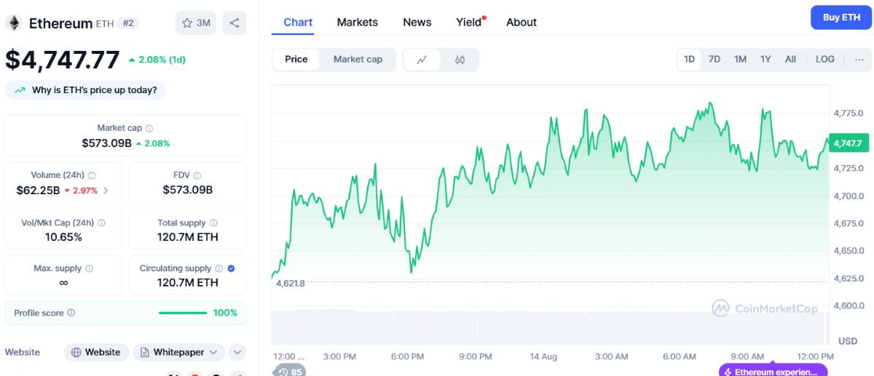The width and height of the screenshot is (874, 376).
Task: Expand more links with the chevron beside Whitepaper
Action: [x=237, y=352]
